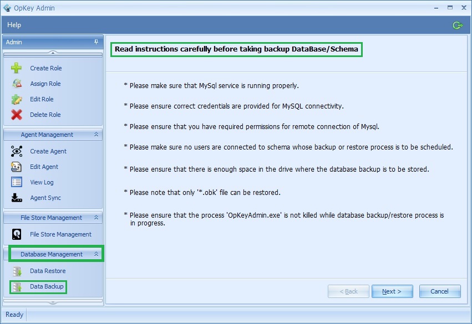
Task: Open Data Restore
Action: coord(48,271)
